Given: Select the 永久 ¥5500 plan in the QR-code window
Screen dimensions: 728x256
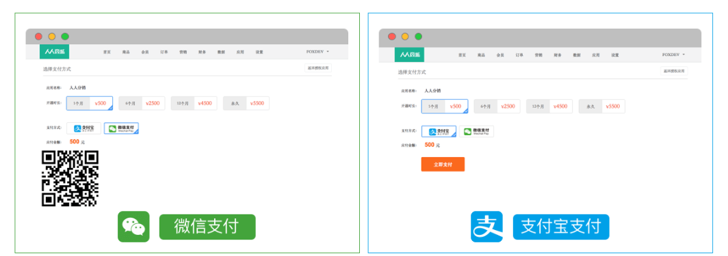Looking at the screenshot, I should pos(246,103).
